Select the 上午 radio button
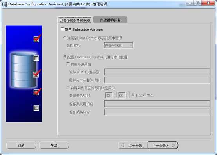The height and width of the screenshot is (155, 217). (133, 95)
